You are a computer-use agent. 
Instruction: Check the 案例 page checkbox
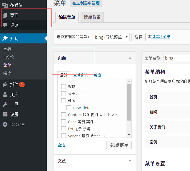(64, 87)
